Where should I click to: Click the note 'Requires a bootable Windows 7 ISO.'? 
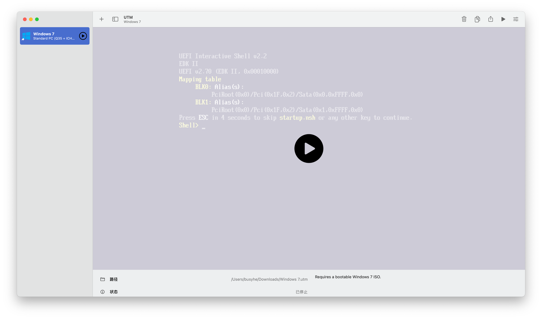point(348,277)
